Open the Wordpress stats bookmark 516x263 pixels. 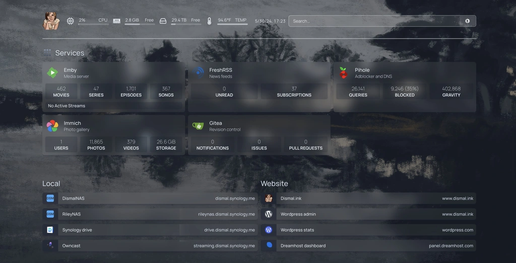tap(368, 230)
